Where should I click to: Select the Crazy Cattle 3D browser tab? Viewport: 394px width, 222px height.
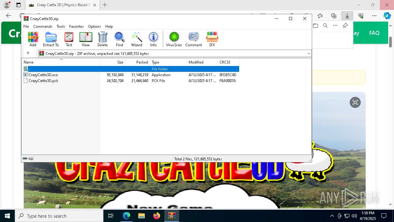click(63, 5)
